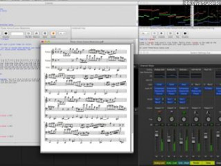Toggle solo button on third mixer channel

pos(187,157)
